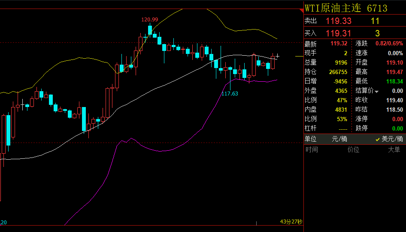
Task: Click the 120.99 high price label on chart
Action: click(x=149, y=20)
